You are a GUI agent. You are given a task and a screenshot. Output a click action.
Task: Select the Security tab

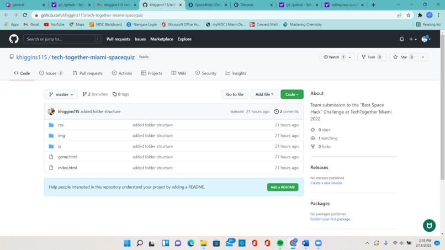click(x=206, y=73)
